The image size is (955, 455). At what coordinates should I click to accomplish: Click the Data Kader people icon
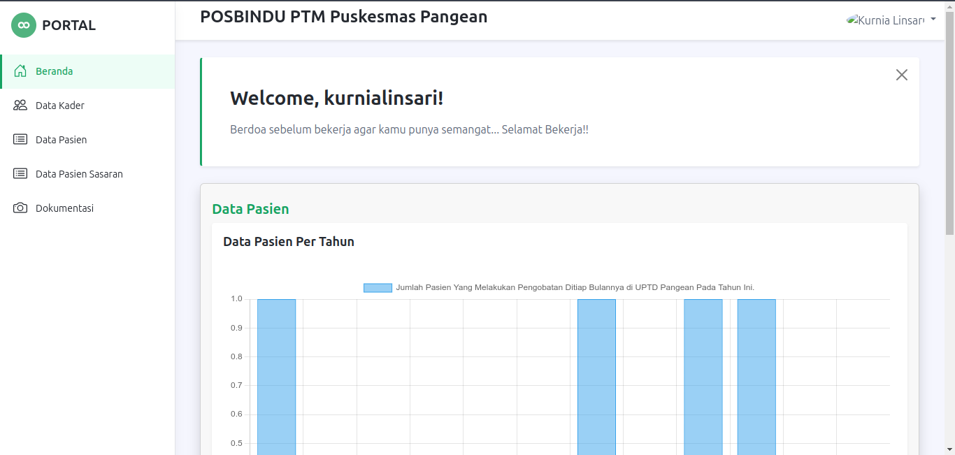tap(20, 106)
